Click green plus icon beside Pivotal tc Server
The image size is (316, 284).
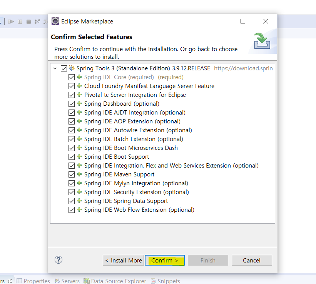[x=79, y=95]
